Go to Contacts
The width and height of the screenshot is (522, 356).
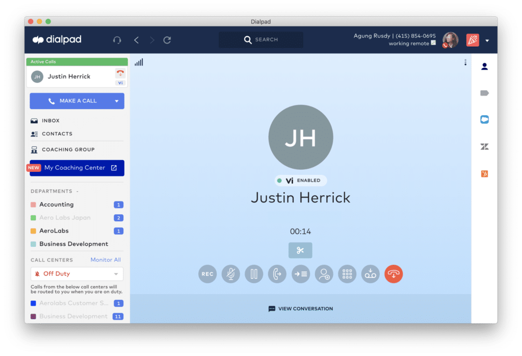pyautogui.click(x=57, y=134)
